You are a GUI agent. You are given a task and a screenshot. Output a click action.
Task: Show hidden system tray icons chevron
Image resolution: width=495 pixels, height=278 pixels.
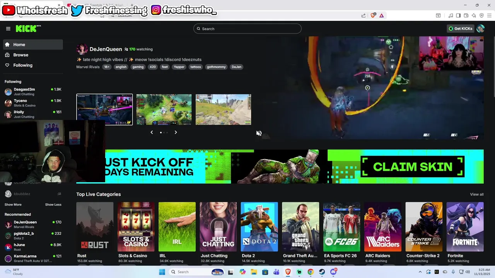[x=420, y=272]
